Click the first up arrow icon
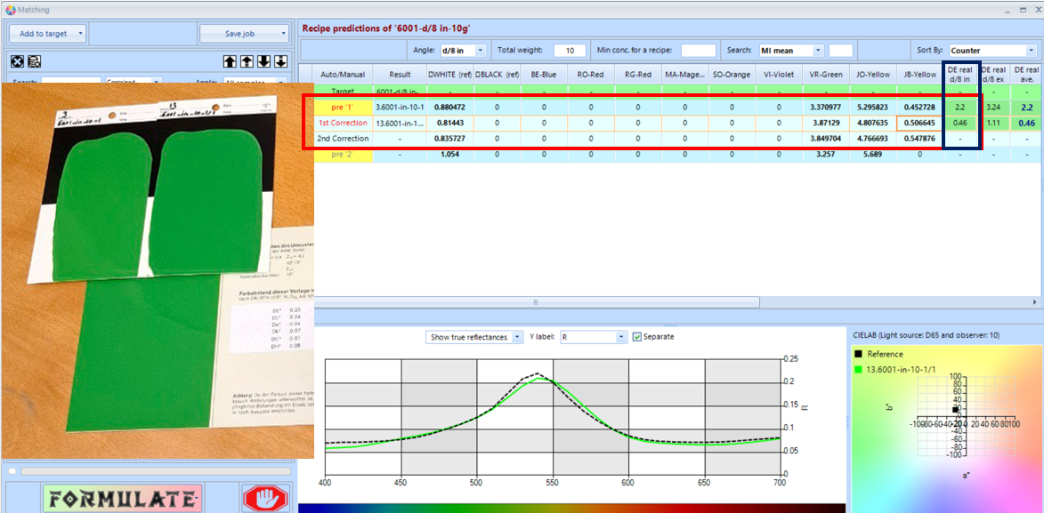This screenshot has height=513, width=1044. (230, 61)
